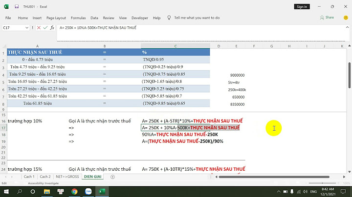Select row 17 header
The width and height of the screenshot is (352, 197).
click(3, 128)
